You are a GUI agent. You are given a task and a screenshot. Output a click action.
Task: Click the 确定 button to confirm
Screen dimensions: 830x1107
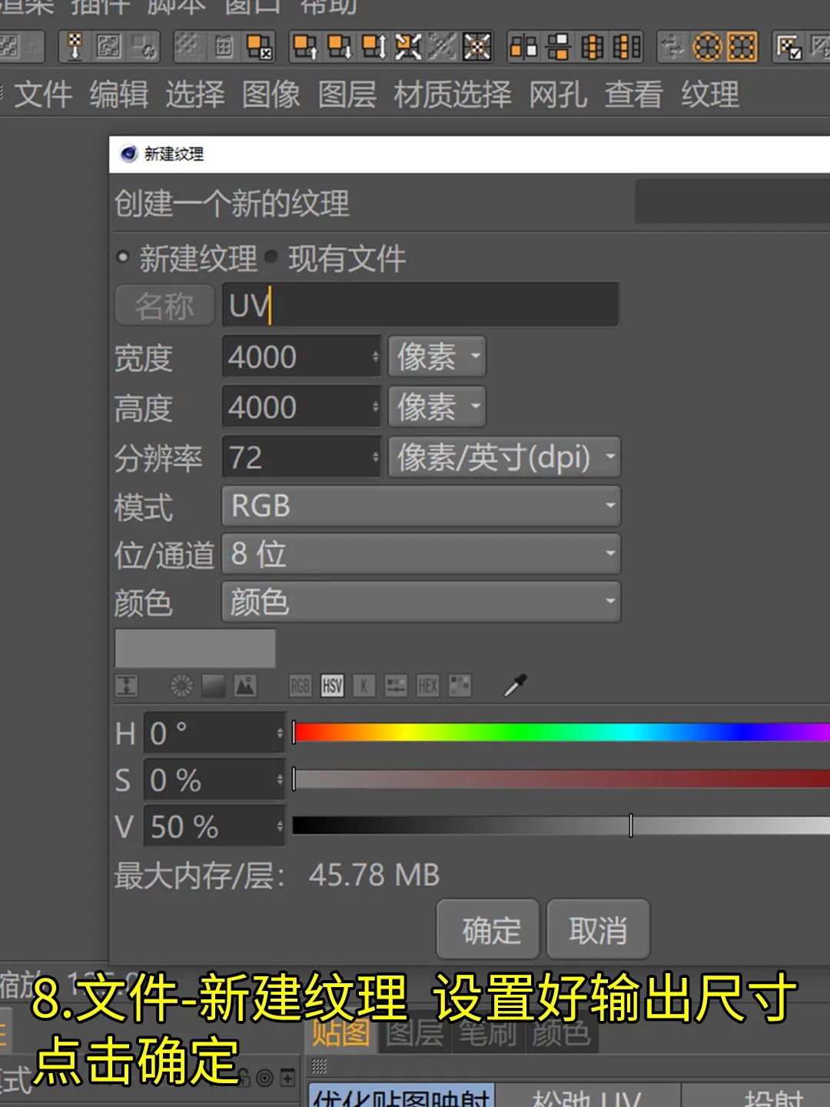[x=487, y=929]
